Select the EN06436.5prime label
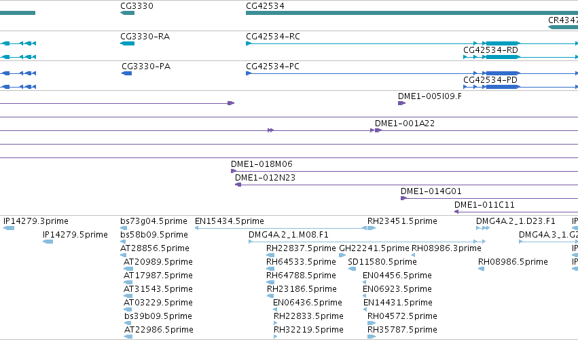The image size is (578, 340). [x=308, y=303]
